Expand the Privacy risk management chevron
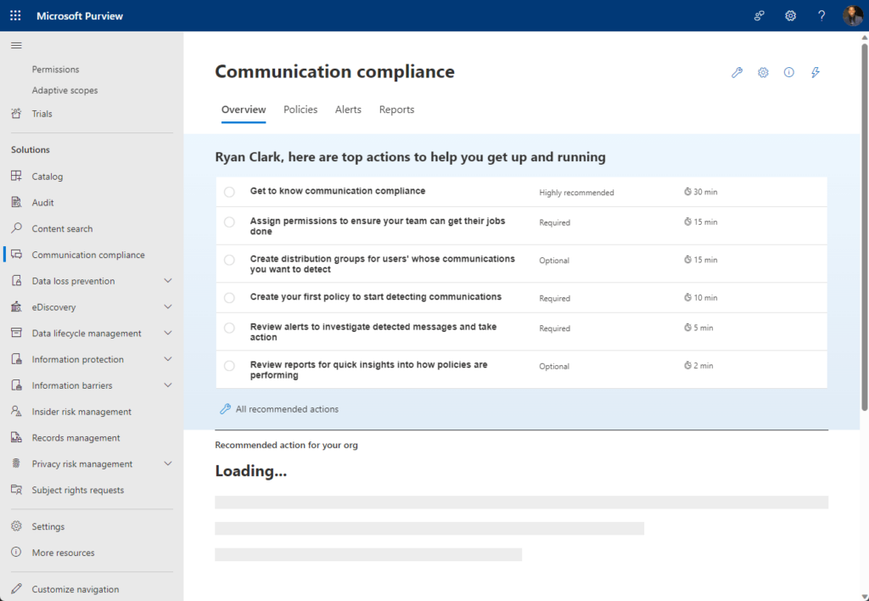Image resolution: width=869 pixels, height=601 pixels. pos(168,463)
